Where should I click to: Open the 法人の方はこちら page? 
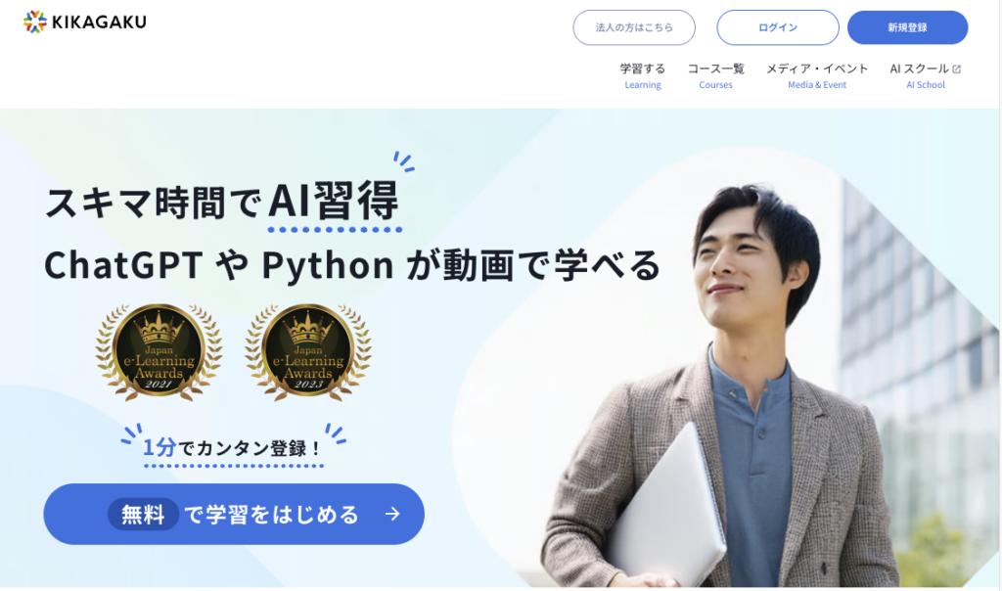(634, 27)
